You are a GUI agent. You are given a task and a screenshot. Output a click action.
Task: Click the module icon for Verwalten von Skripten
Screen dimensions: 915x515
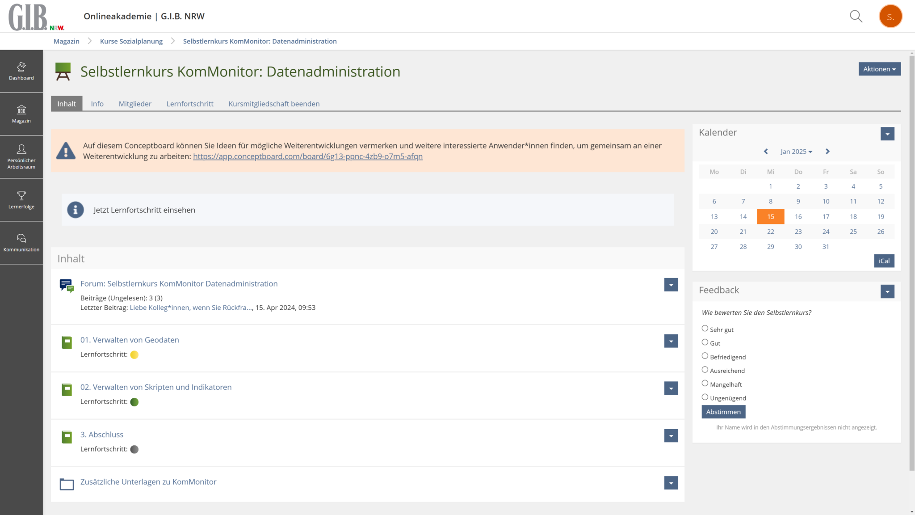[x=67, y=390]
